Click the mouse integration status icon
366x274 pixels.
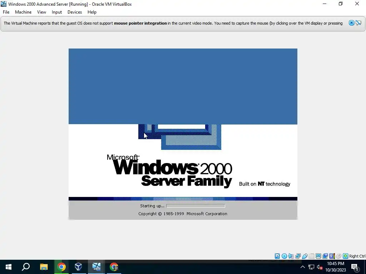[339, 256]
